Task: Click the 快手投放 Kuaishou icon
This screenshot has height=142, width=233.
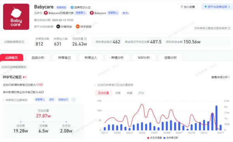Action: pyautogui.click(x=78, y=27)
